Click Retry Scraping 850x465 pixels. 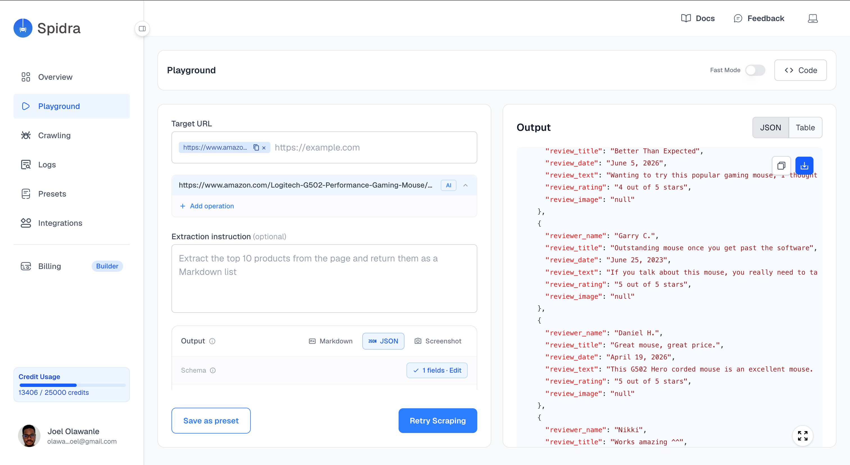point(438,421)
